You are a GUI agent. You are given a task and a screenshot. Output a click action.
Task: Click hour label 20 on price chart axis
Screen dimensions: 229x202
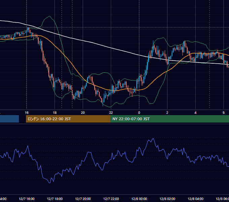coord(83,113)
